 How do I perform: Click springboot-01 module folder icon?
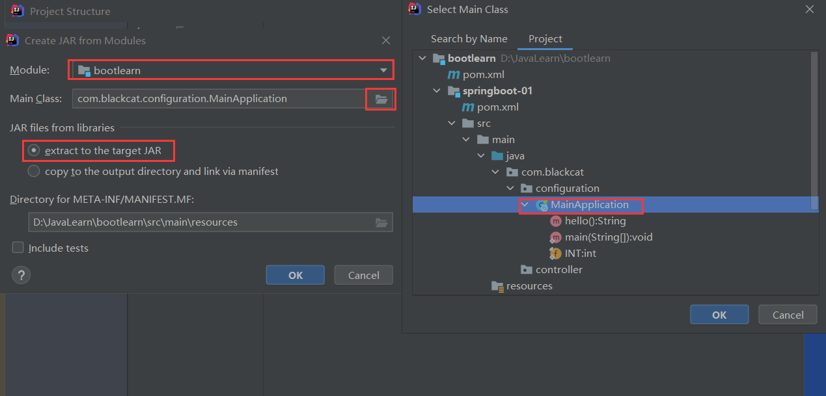(x=454, y=91)
